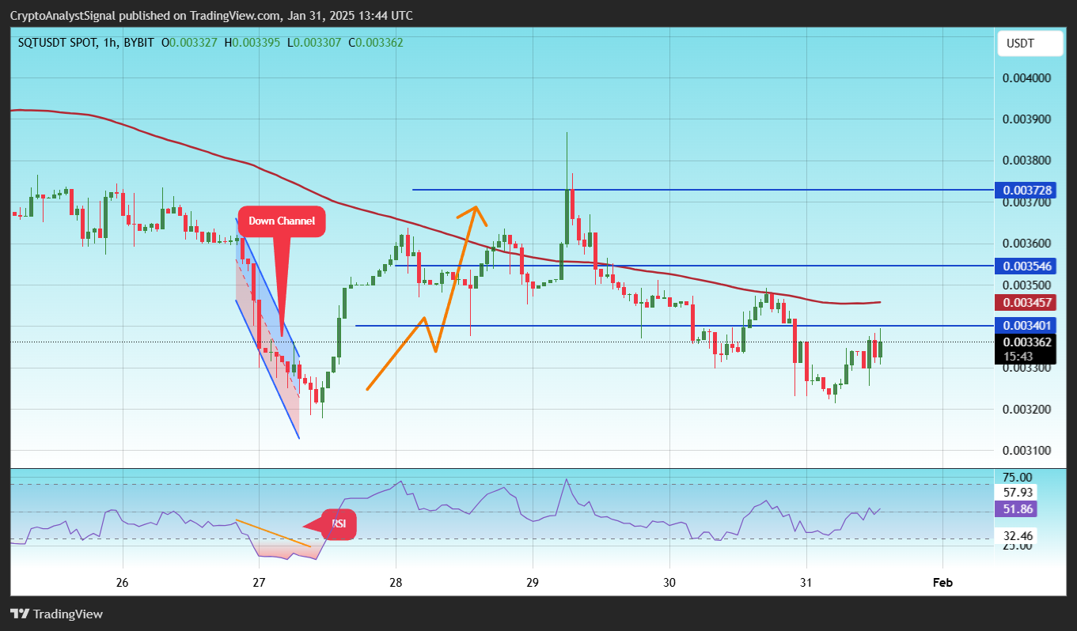Click date 29 on time axis
Screen dimensions: 1077x631
click(x=533, y=583)
